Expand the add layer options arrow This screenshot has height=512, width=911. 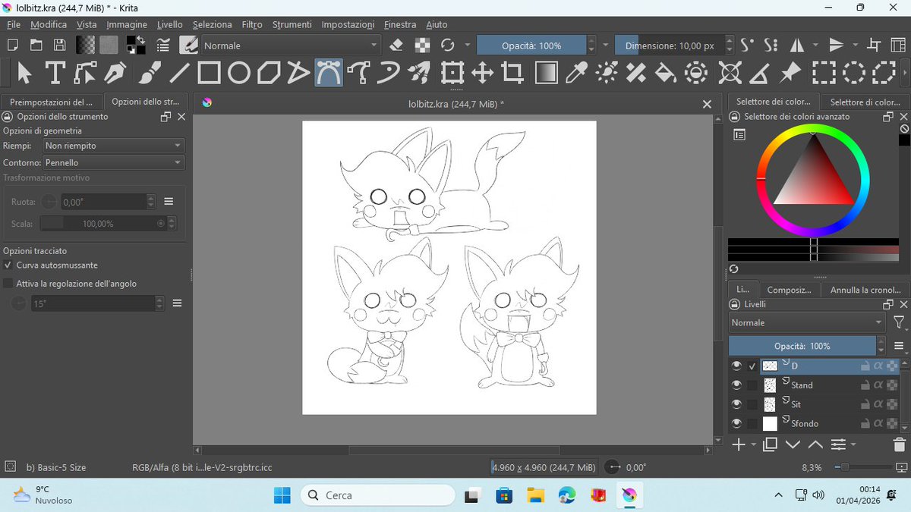pos(753,444)
